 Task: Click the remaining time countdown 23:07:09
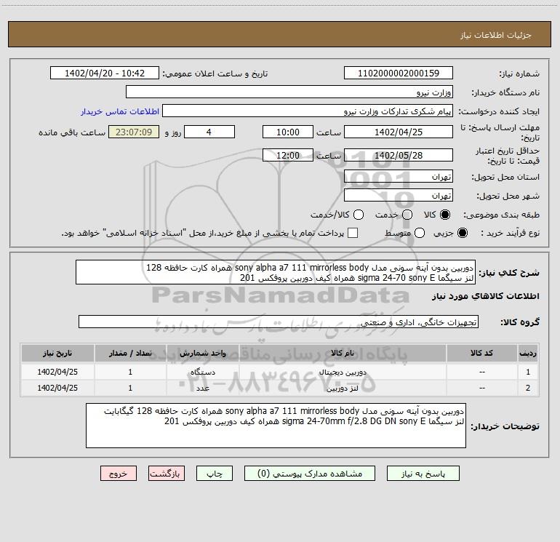tap(134, 132)
